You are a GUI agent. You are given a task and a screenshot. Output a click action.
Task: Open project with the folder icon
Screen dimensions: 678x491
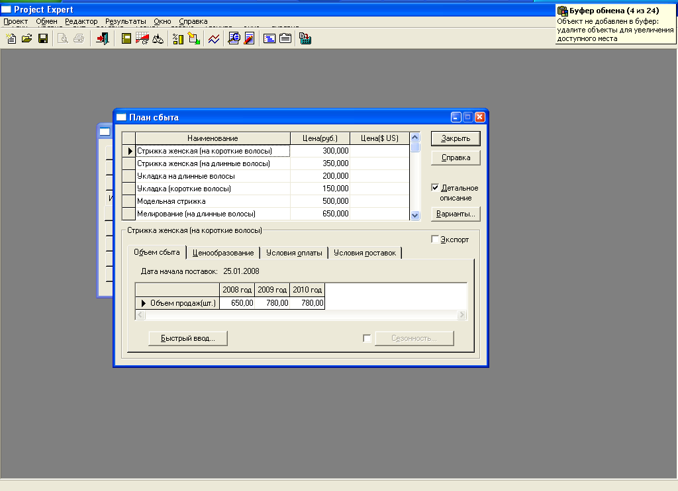[x=26, y=39]
